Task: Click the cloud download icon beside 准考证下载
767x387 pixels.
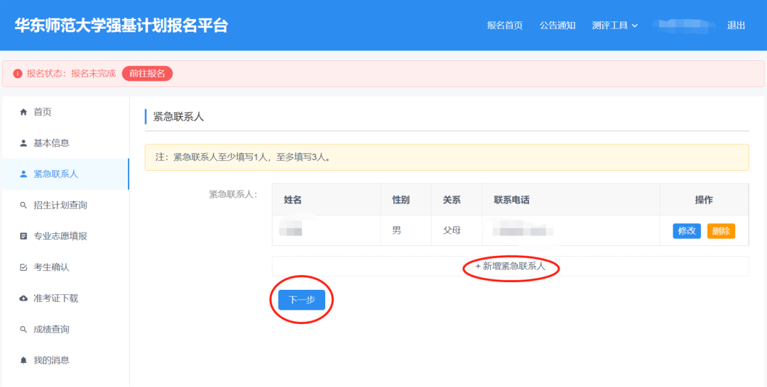Action: [x=23, y=298]
